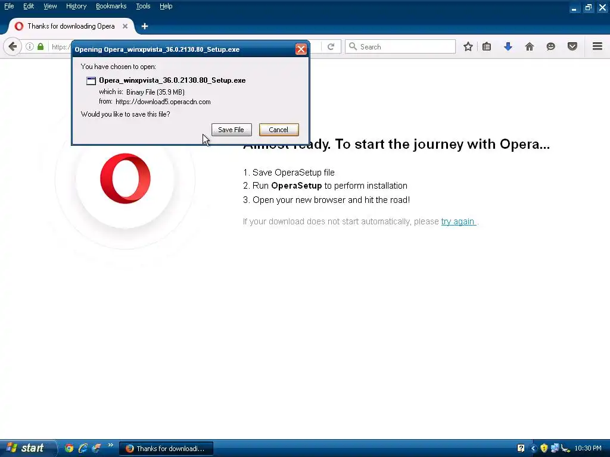Image resolution: width=610 pixels, height=457 pixels.
Task: Show hidden system tray icons
Action: pyautogui.click(x=533, y=449)
